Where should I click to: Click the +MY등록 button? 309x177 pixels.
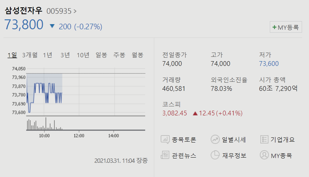coord(286,27)
